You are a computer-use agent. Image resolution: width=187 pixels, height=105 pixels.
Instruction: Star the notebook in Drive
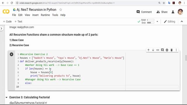pos(60,10)
